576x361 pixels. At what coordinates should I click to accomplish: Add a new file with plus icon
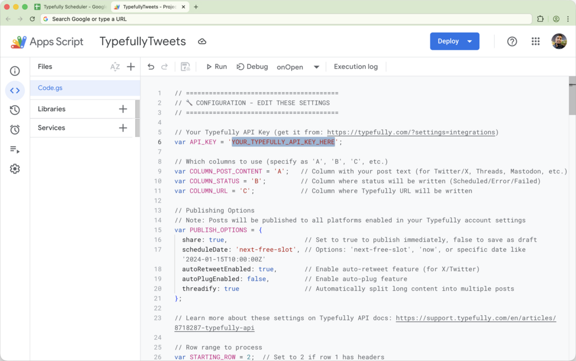[x=131, y=67]
